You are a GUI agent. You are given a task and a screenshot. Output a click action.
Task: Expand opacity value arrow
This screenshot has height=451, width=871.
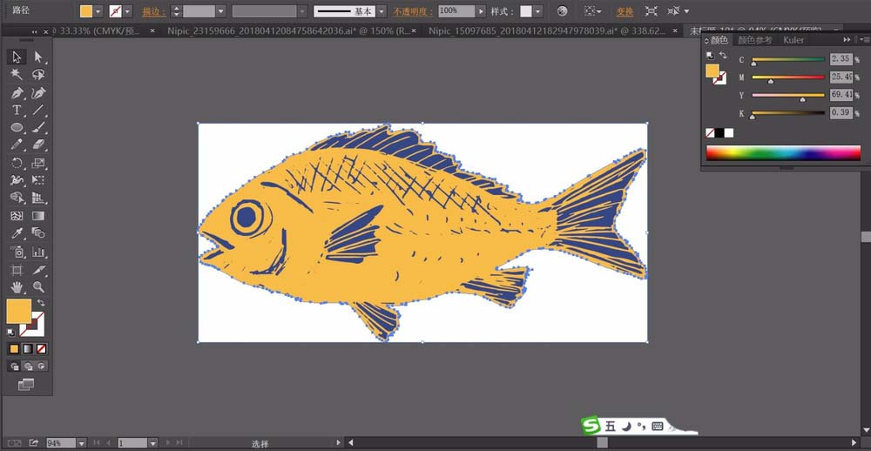pos(481,11)
